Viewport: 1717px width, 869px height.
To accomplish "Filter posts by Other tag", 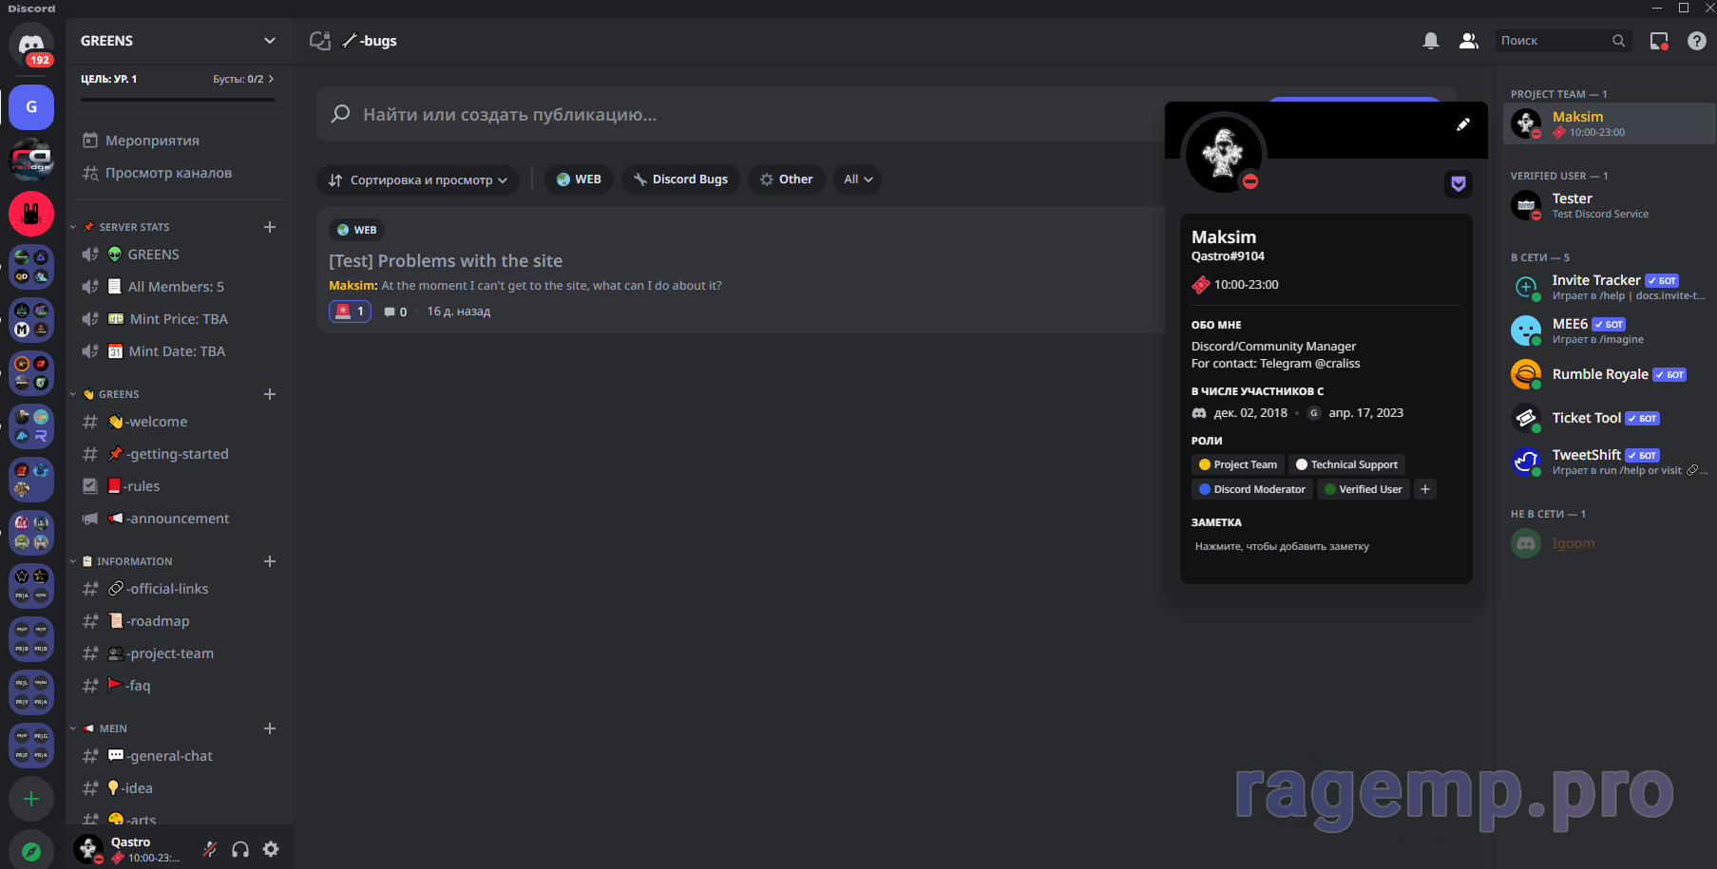I will [786, 179].
